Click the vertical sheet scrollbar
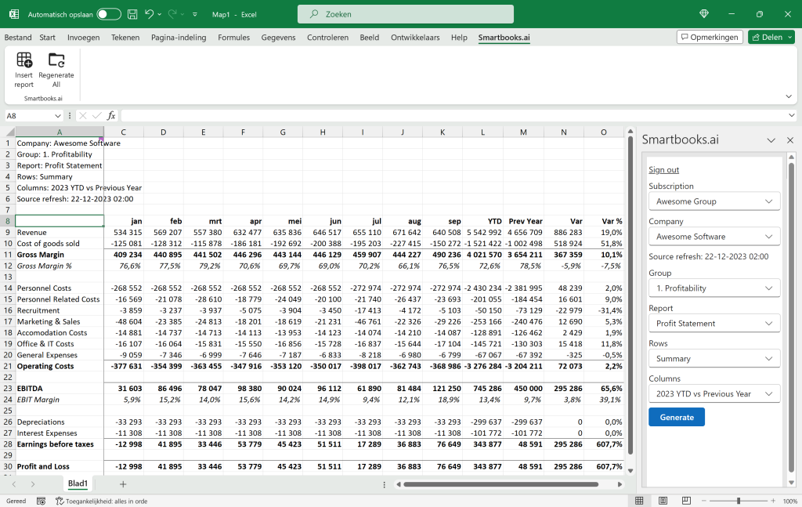Screen dimensions: 802x507 (x=630, y=295)
